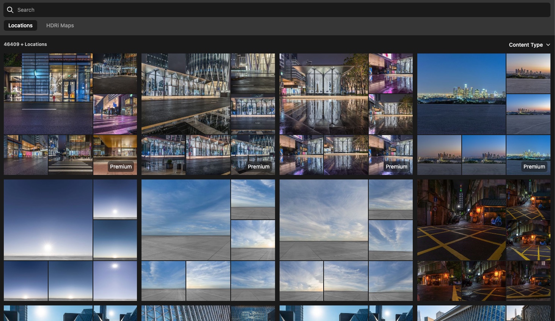Click the Premium badge on the first location pack
This screenshot has height=321, width=555.
[x=121, y=167]
